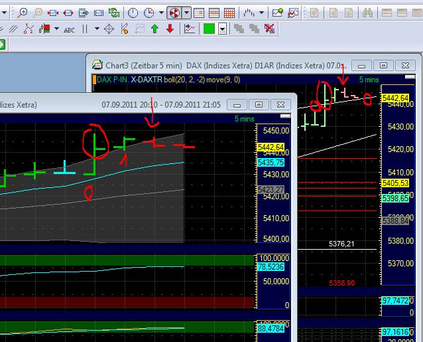This screenshot has width=423, height=342.
Task: Click the green refresh arrows icon
Action: tap(114, 13)
